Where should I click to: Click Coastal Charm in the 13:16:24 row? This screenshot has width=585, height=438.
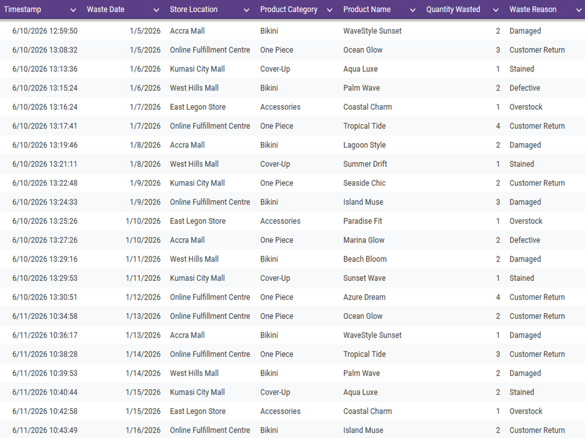click(367, 107)
